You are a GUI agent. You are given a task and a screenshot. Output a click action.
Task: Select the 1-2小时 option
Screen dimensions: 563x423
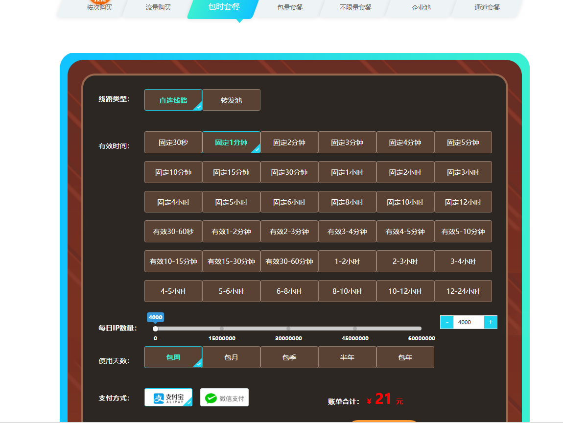pos(347,261)
